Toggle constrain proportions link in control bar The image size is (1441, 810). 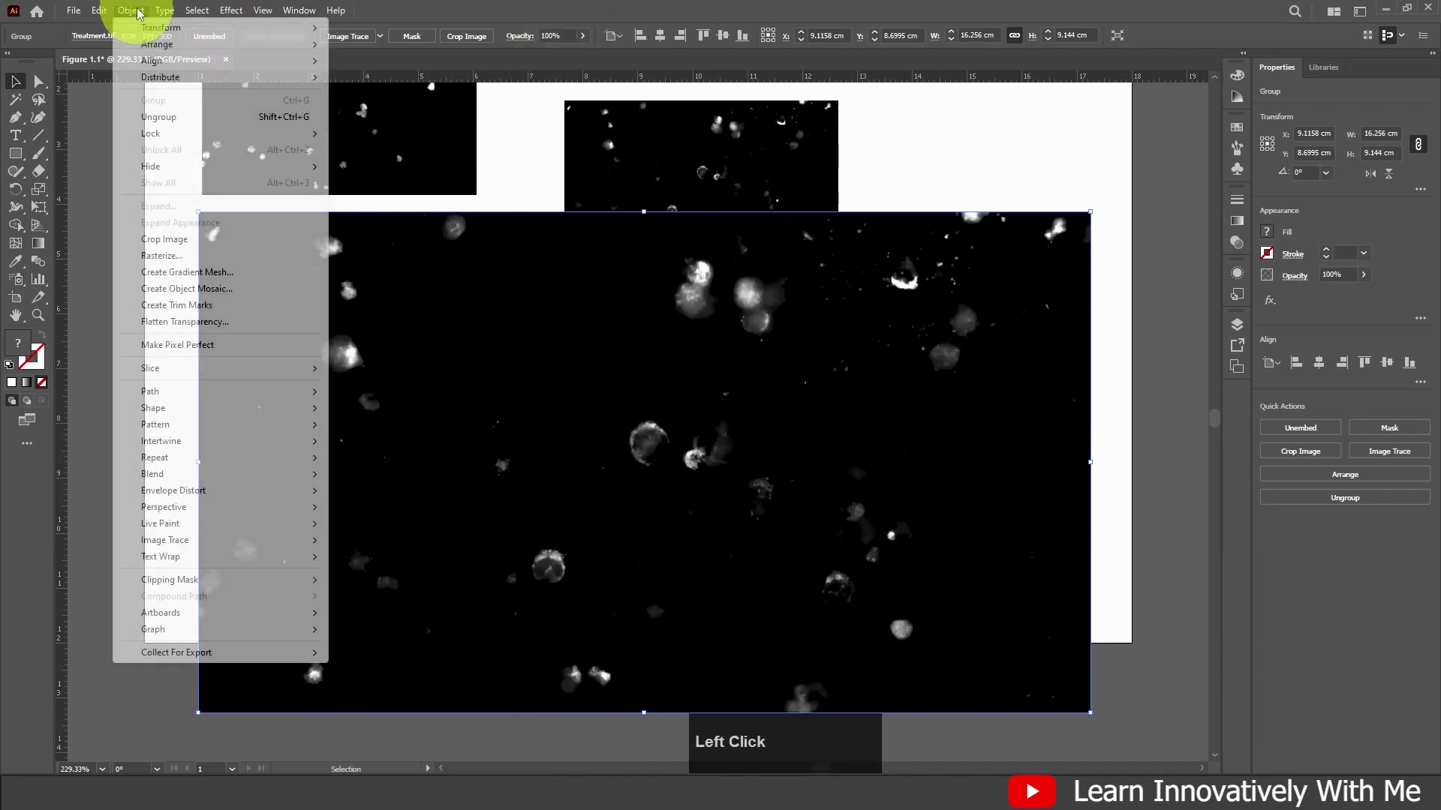1014,35
